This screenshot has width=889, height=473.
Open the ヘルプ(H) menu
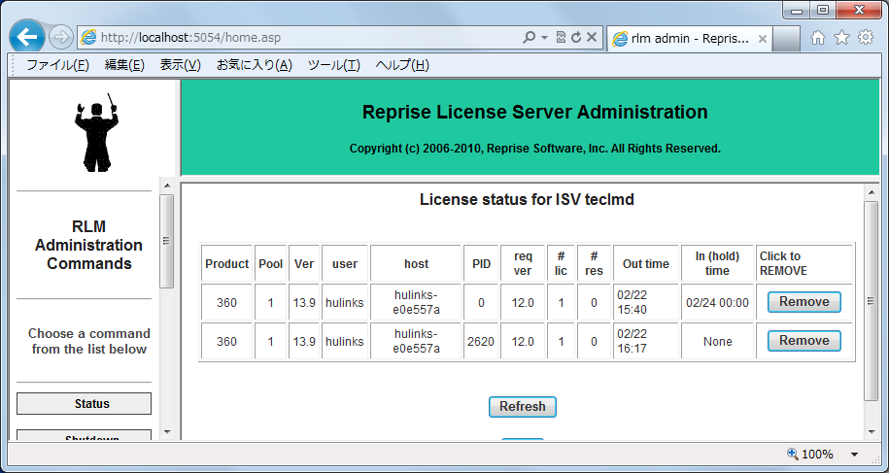(402, 65)
